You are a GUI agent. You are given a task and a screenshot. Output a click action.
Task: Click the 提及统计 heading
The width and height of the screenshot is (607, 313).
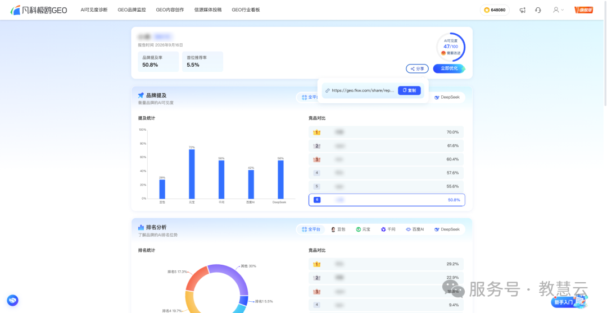click(x=146, y=118)
